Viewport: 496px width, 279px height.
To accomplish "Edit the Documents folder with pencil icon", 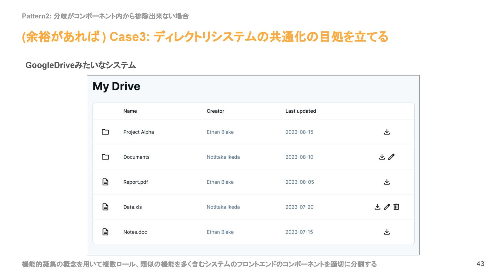I will coord(391,157).
